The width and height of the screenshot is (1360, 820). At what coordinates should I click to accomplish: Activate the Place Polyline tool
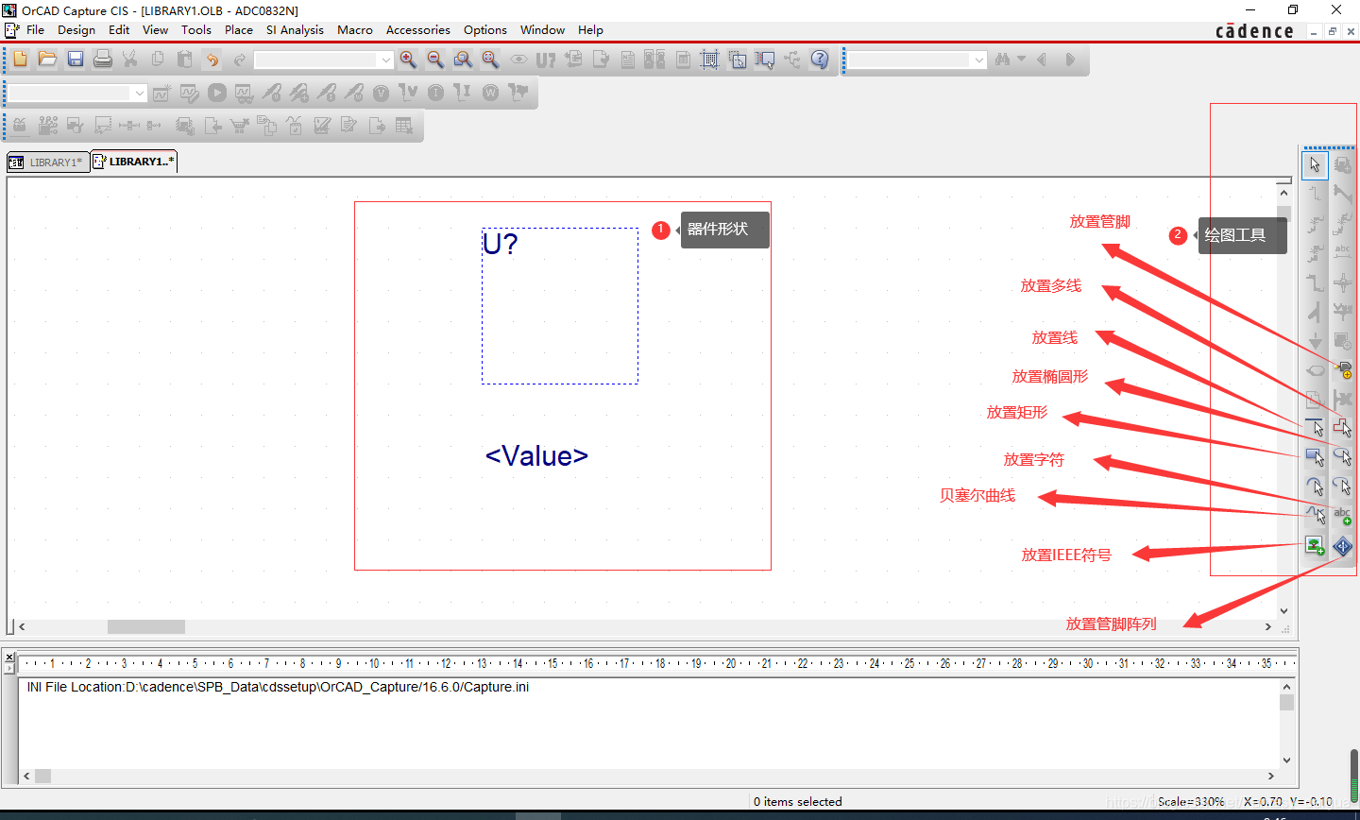[1342, 427]
